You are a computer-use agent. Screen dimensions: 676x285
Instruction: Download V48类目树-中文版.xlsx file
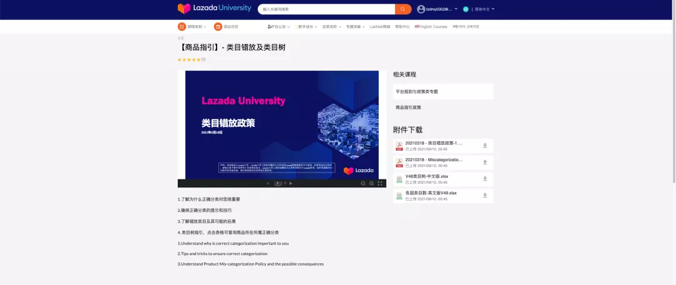coord(485,179)
